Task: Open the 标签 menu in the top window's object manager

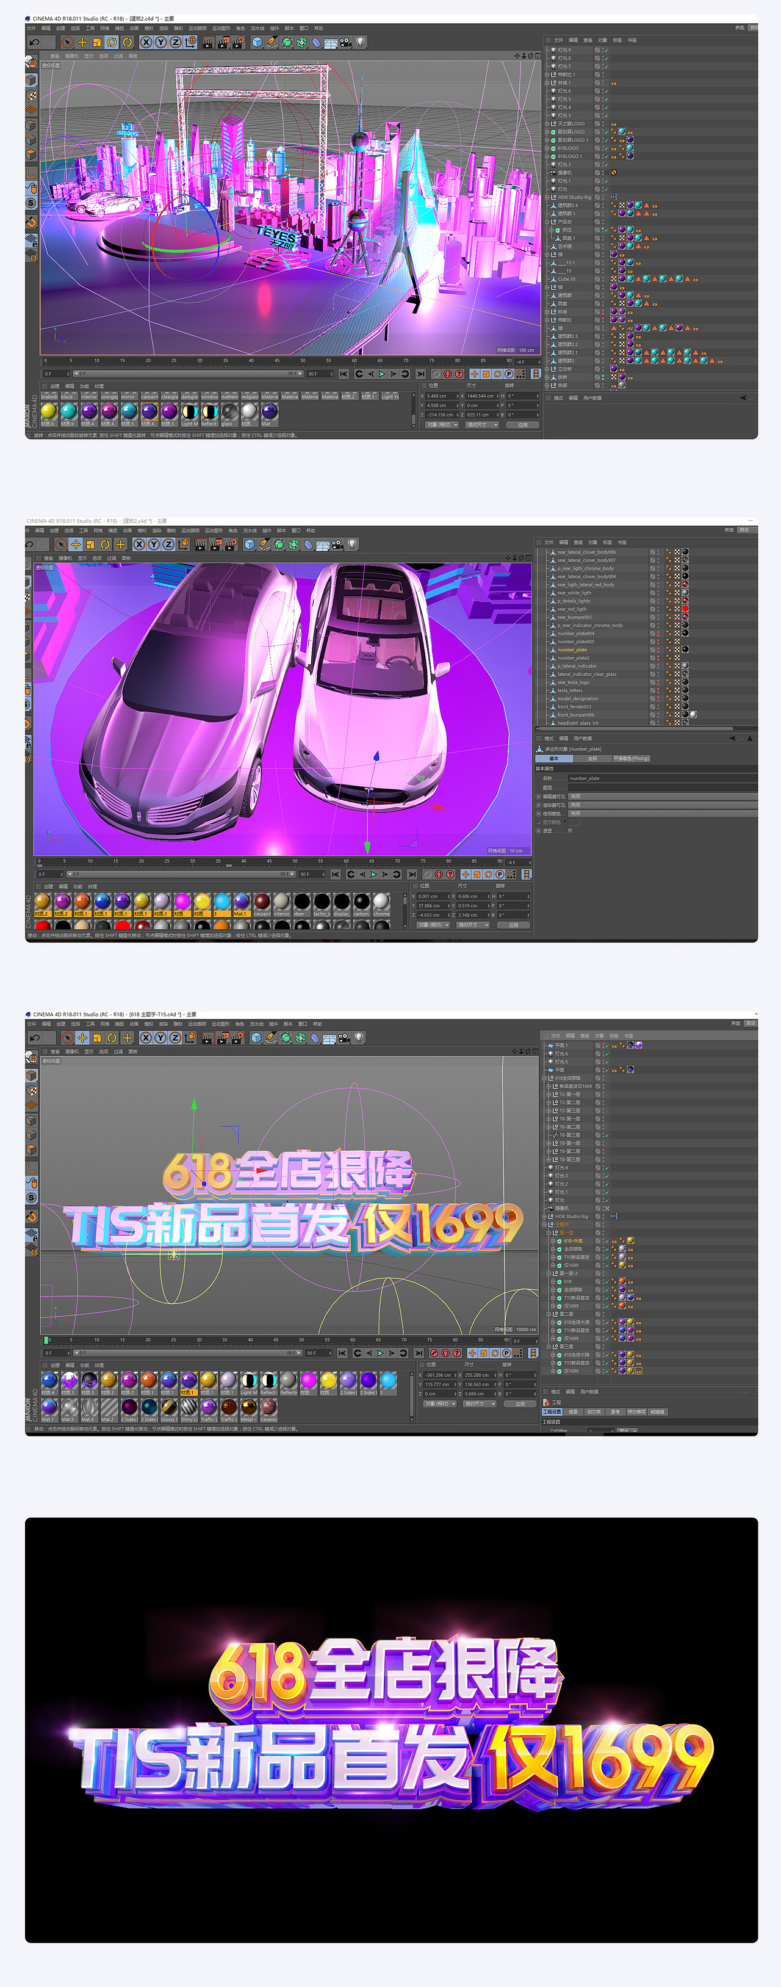Action: click(x=617, y=40)
